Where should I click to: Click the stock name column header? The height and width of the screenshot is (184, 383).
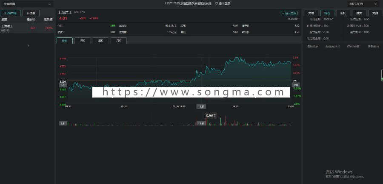[4, 20]
